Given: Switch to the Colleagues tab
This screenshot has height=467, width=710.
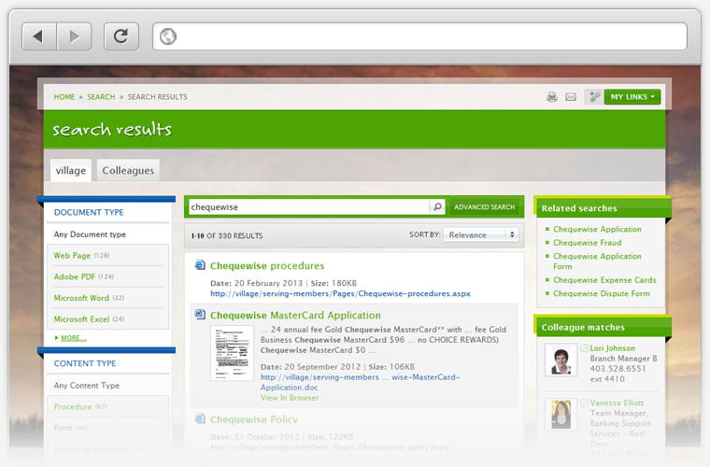Looking at the screenshot, I should (x=128, y=170).
